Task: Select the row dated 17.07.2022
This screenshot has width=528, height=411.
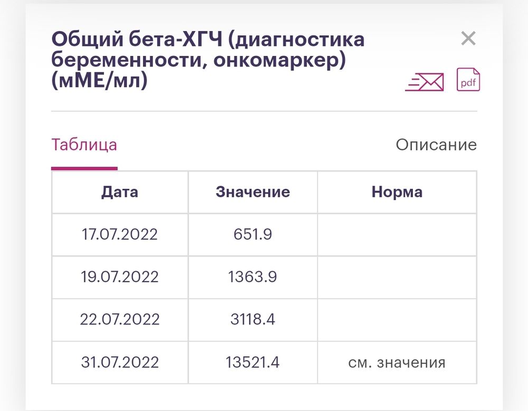Action: click(119, 234)
